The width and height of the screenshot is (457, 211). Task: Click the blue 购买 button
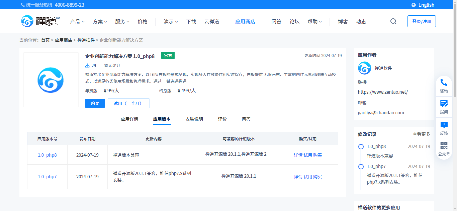(95, 103)
